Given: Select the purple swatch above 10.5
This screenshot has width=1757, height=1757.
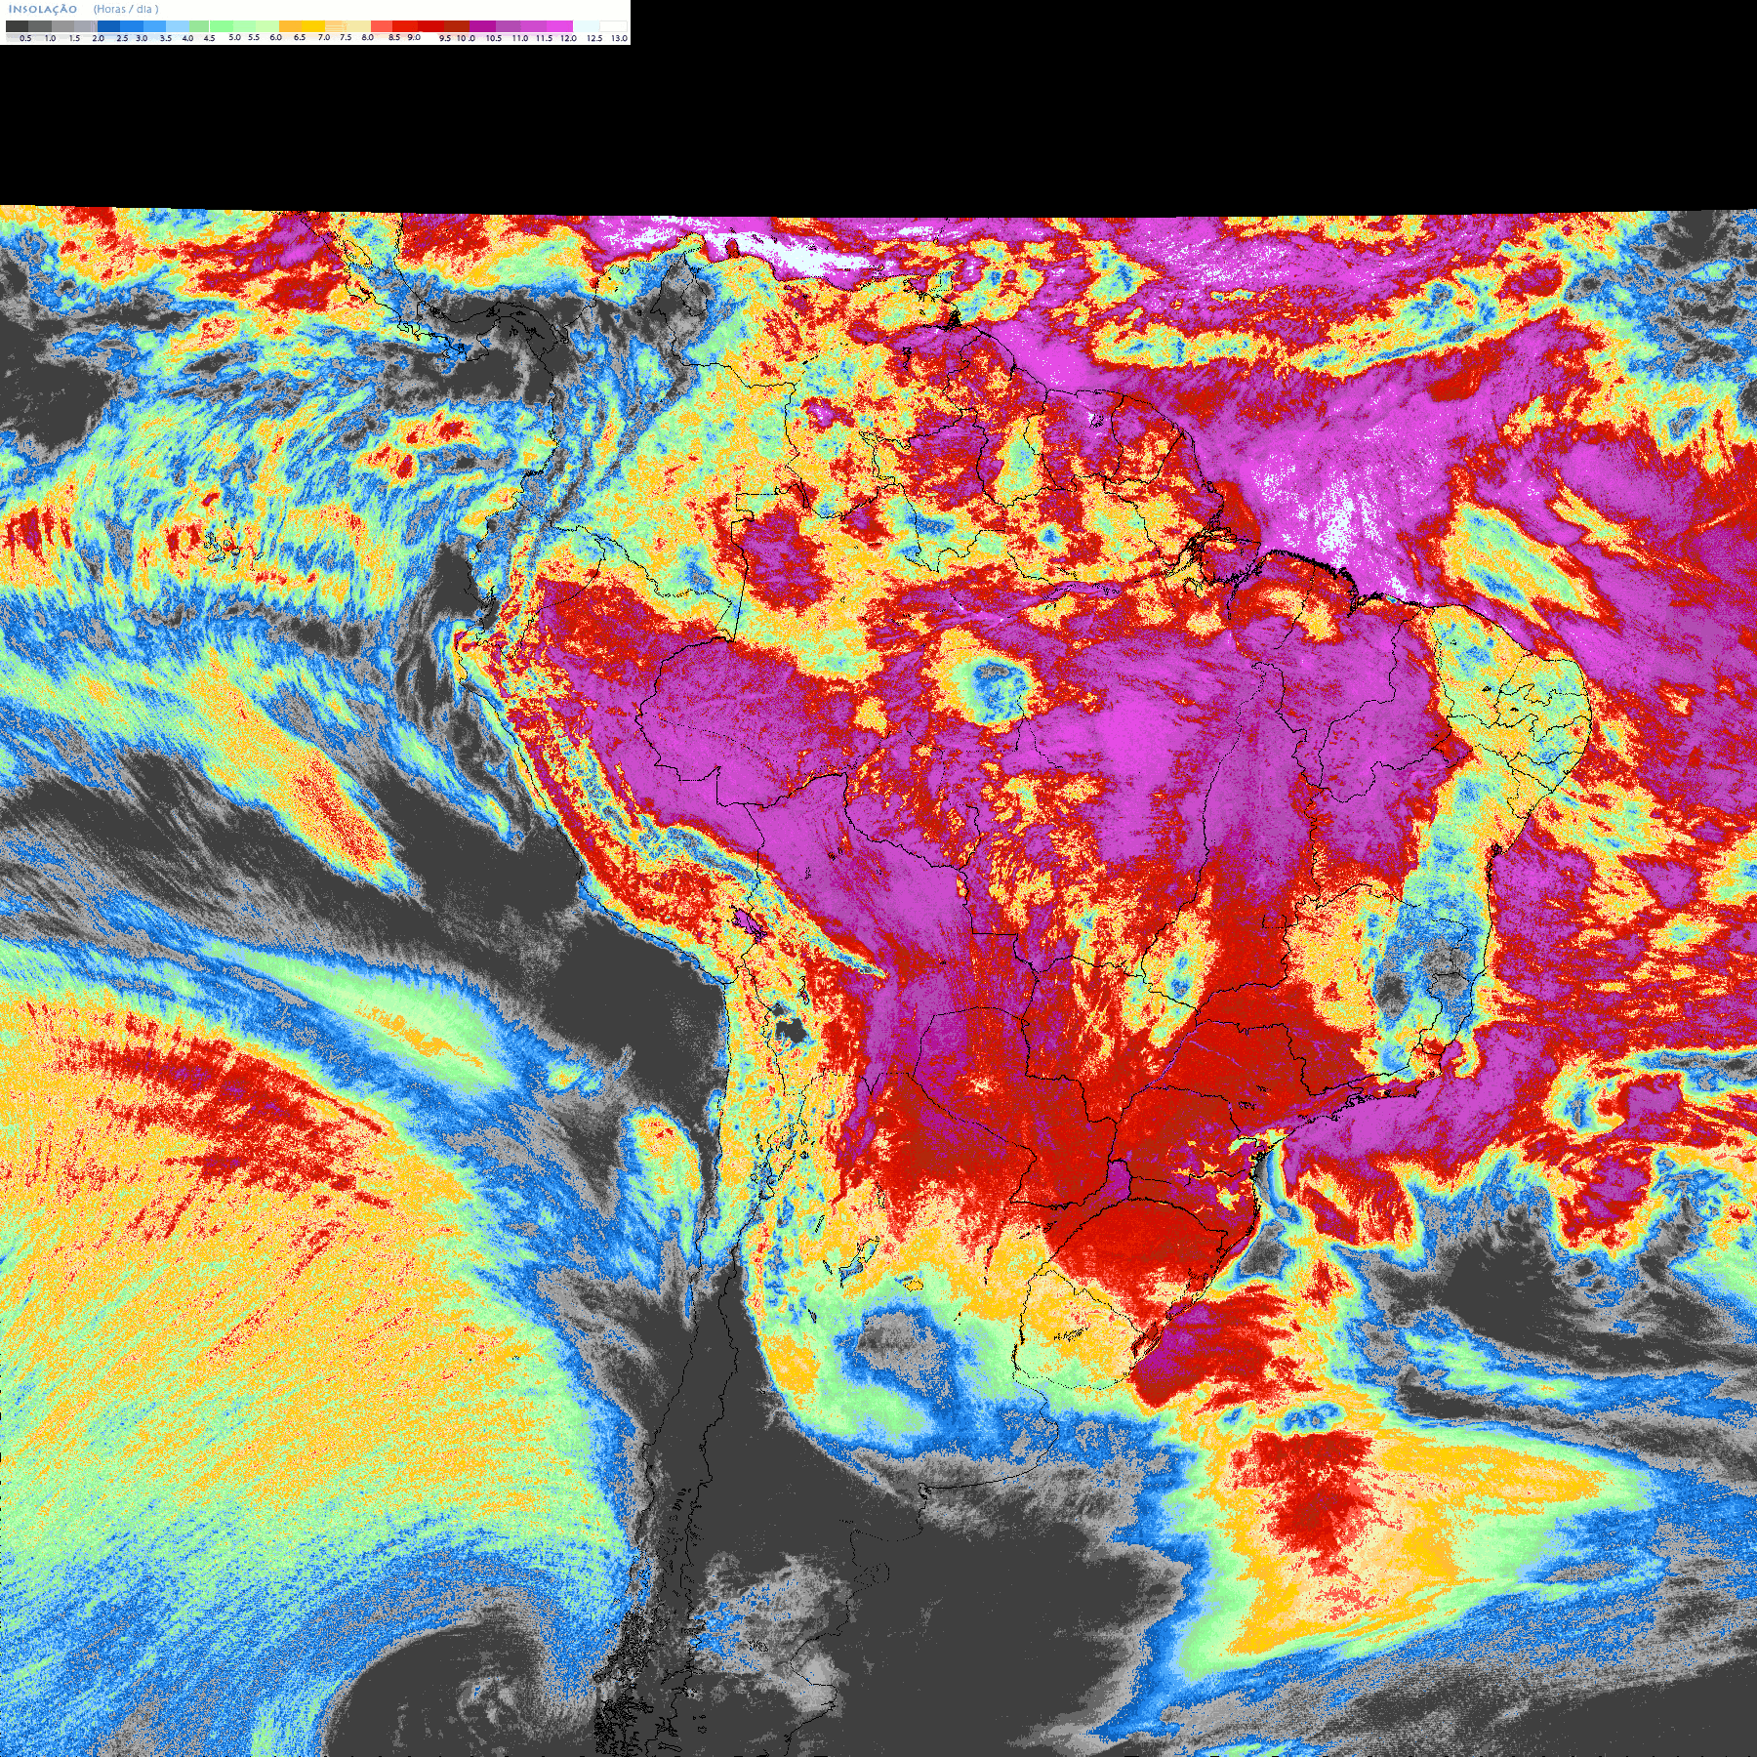Looking at the screenshot, I should (x=482, y=26).
